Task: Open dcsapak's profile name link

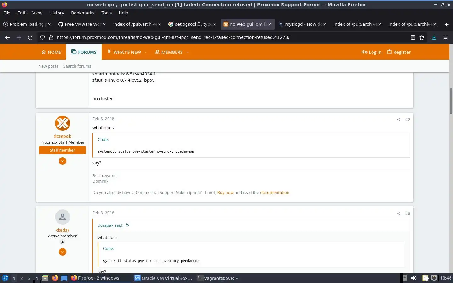Action: [62, 136]
